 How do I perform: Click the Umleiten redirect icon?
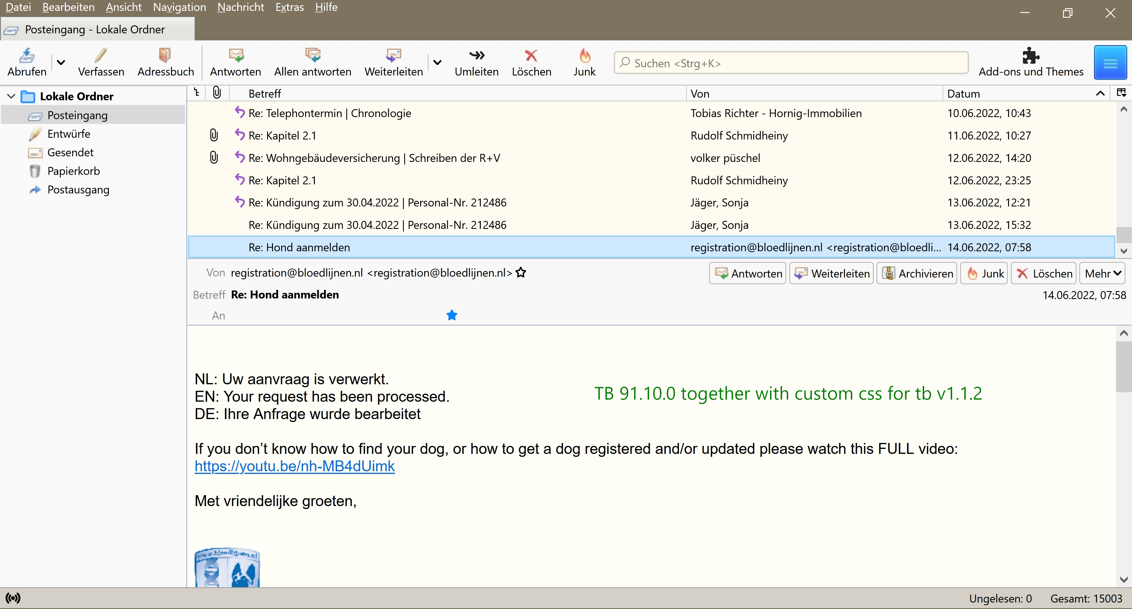point(476,55)
